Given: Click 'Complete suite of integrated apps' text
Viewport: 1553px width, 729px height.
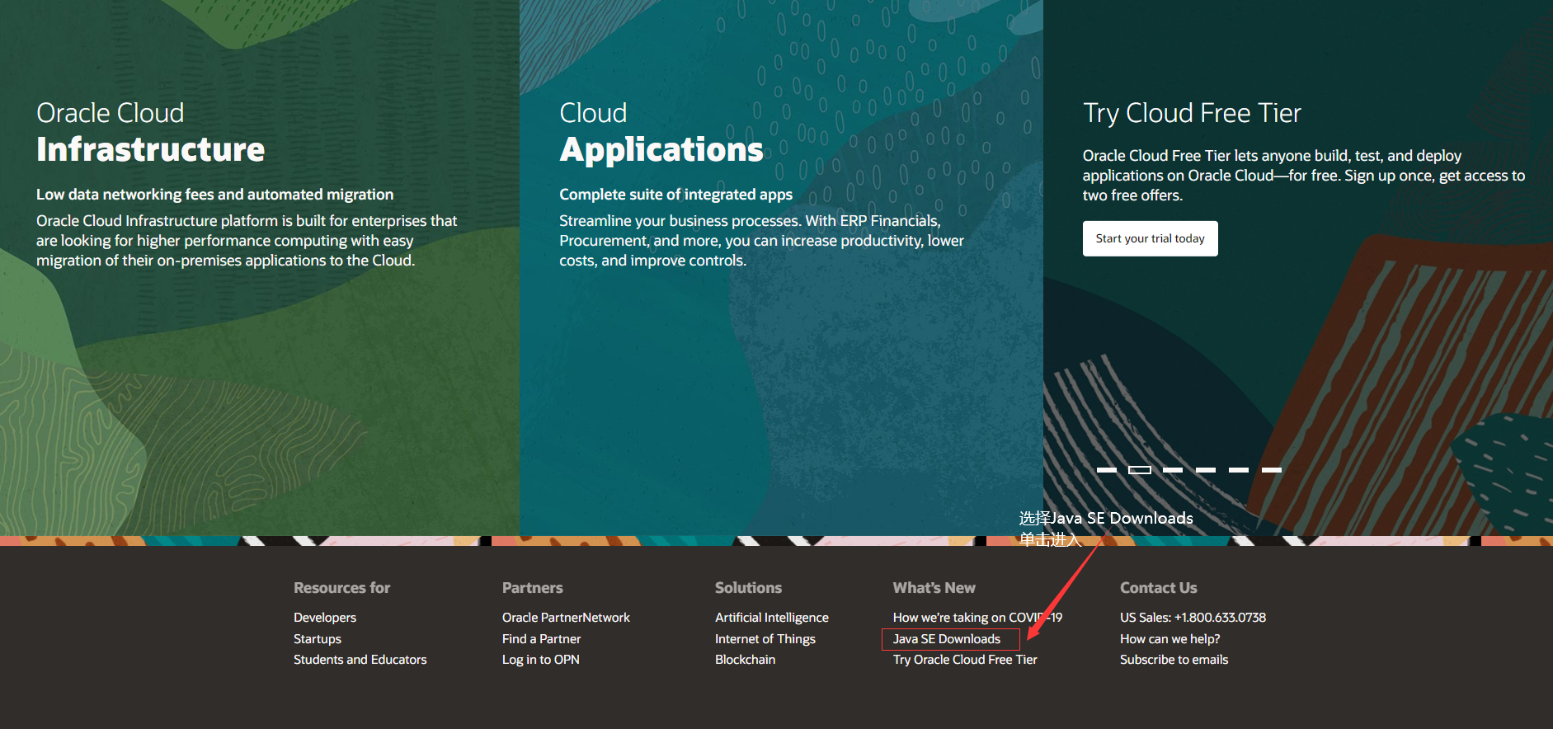Looking at the screenshot, I should pos(675,195).
